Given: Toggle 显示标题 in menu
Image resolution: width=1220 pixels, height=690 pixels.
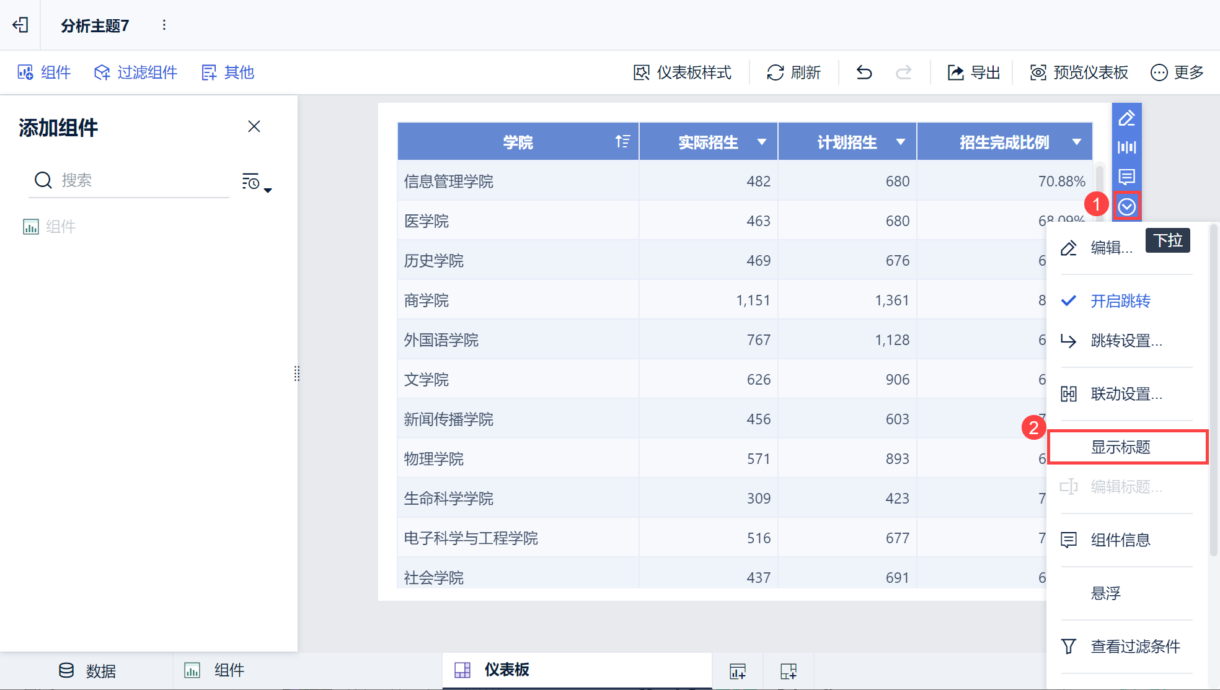Looking at the screenshot, I should [x=1120, y=447].
